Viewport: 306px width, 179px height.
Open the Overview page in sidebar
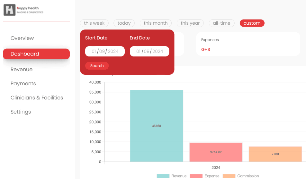pos(22,38)
